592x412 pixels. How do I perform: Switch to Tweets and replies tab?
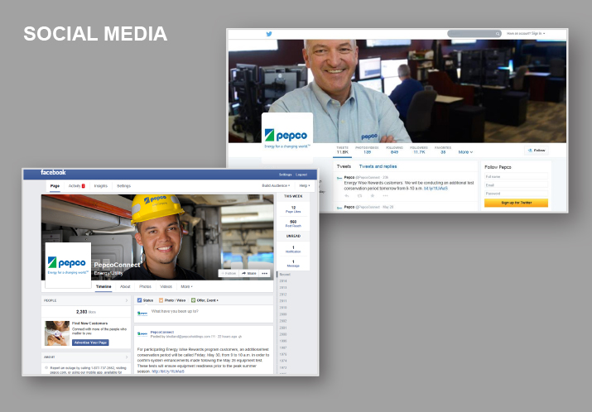click(378, 166)
